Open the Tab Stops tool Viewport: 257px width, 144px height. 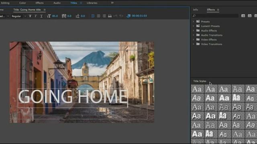(x=110, y=16)
